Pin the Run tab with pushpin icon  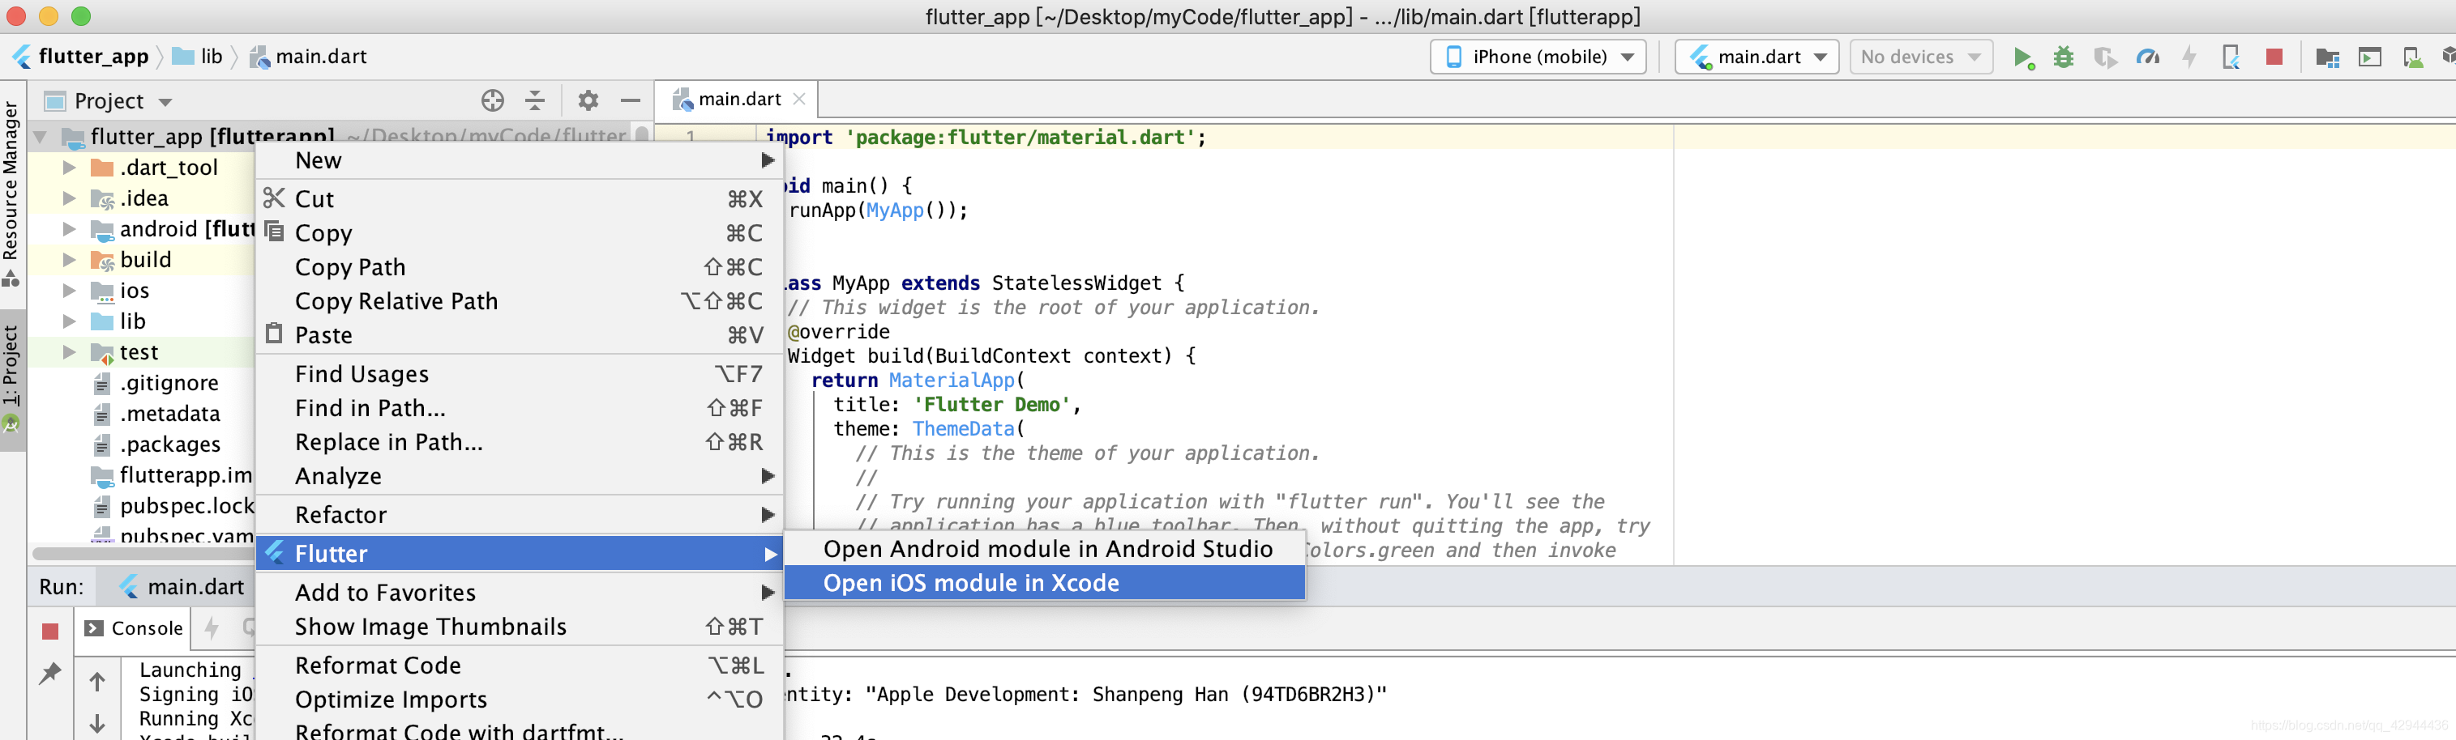tap(49, 674)
